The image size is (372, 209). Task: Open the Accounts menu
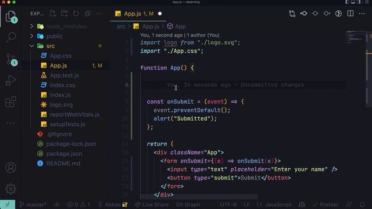(x=10, y=168)
